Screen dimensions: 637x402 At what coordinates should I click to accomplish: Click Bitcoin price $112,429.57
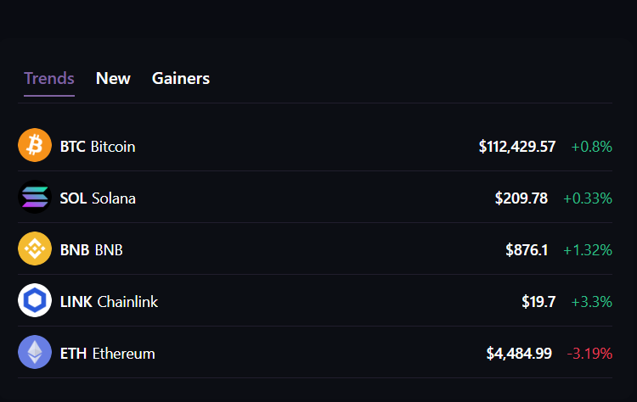[517, 147]
